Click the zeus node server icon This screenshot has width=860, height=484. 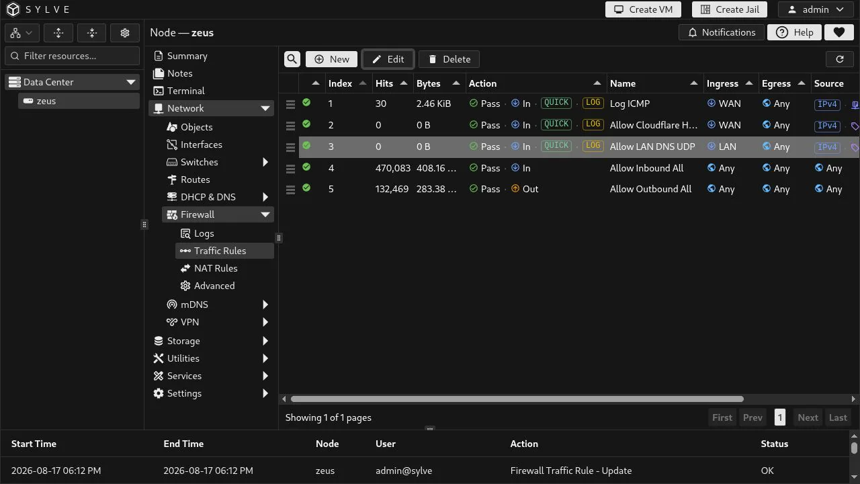[28, 101]
